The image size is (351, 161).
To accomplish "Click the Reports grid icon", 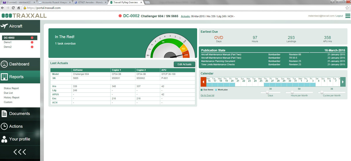I will click(4, 77).
